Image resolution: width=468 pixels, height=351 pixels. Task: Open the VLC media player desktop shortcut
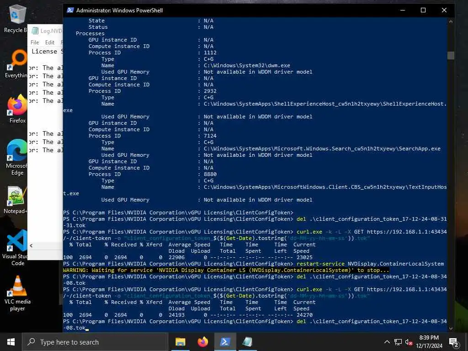[17, 293]
